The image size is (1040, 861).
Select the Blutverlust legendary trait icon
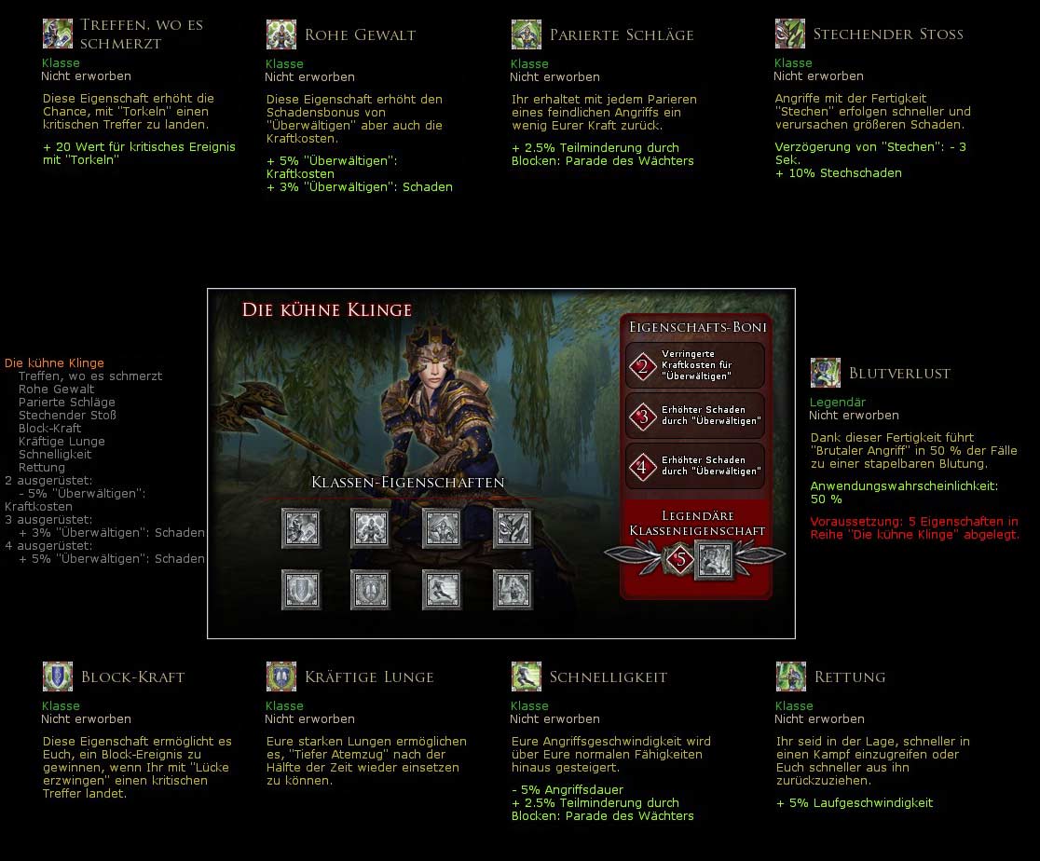pos(826,373)
